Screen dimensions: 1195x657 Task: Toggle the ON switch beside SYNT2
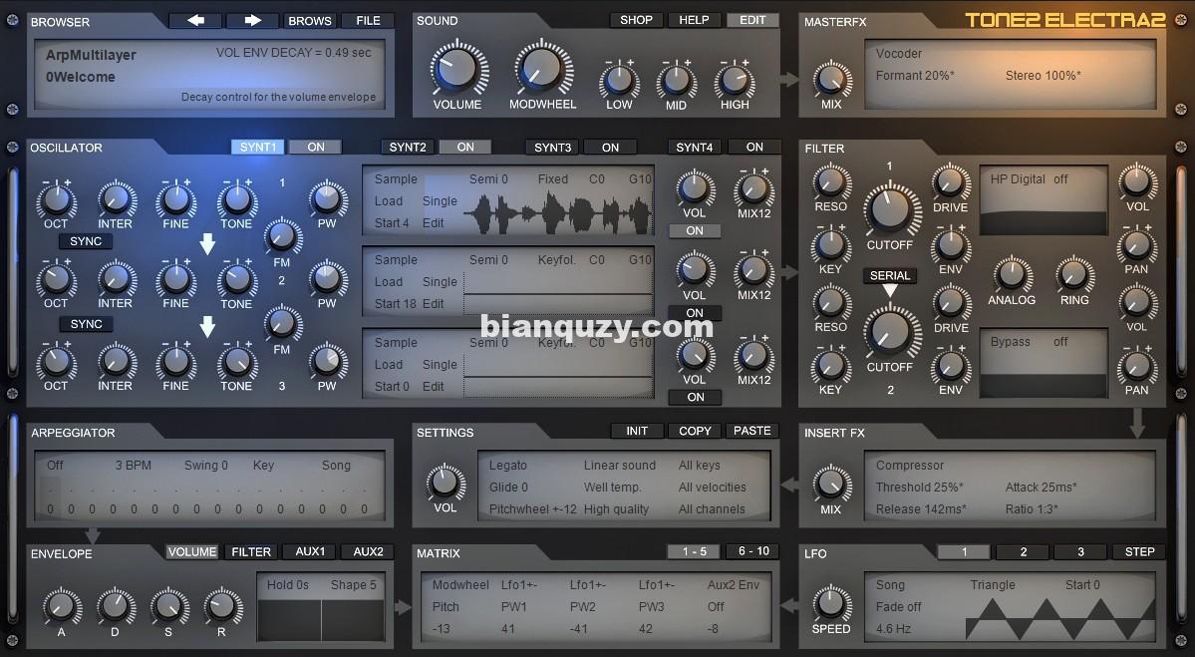click(465, 148)
